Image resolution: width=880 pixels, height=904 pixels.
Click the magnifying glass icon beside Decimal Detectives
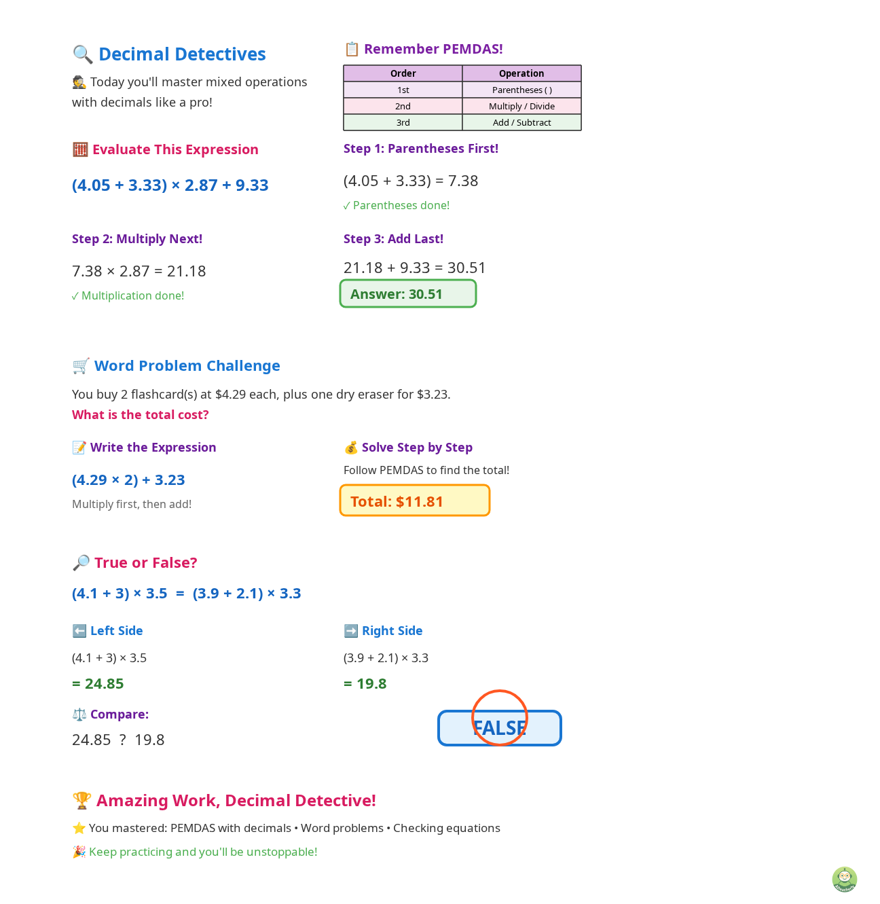(x=82, y=54)
